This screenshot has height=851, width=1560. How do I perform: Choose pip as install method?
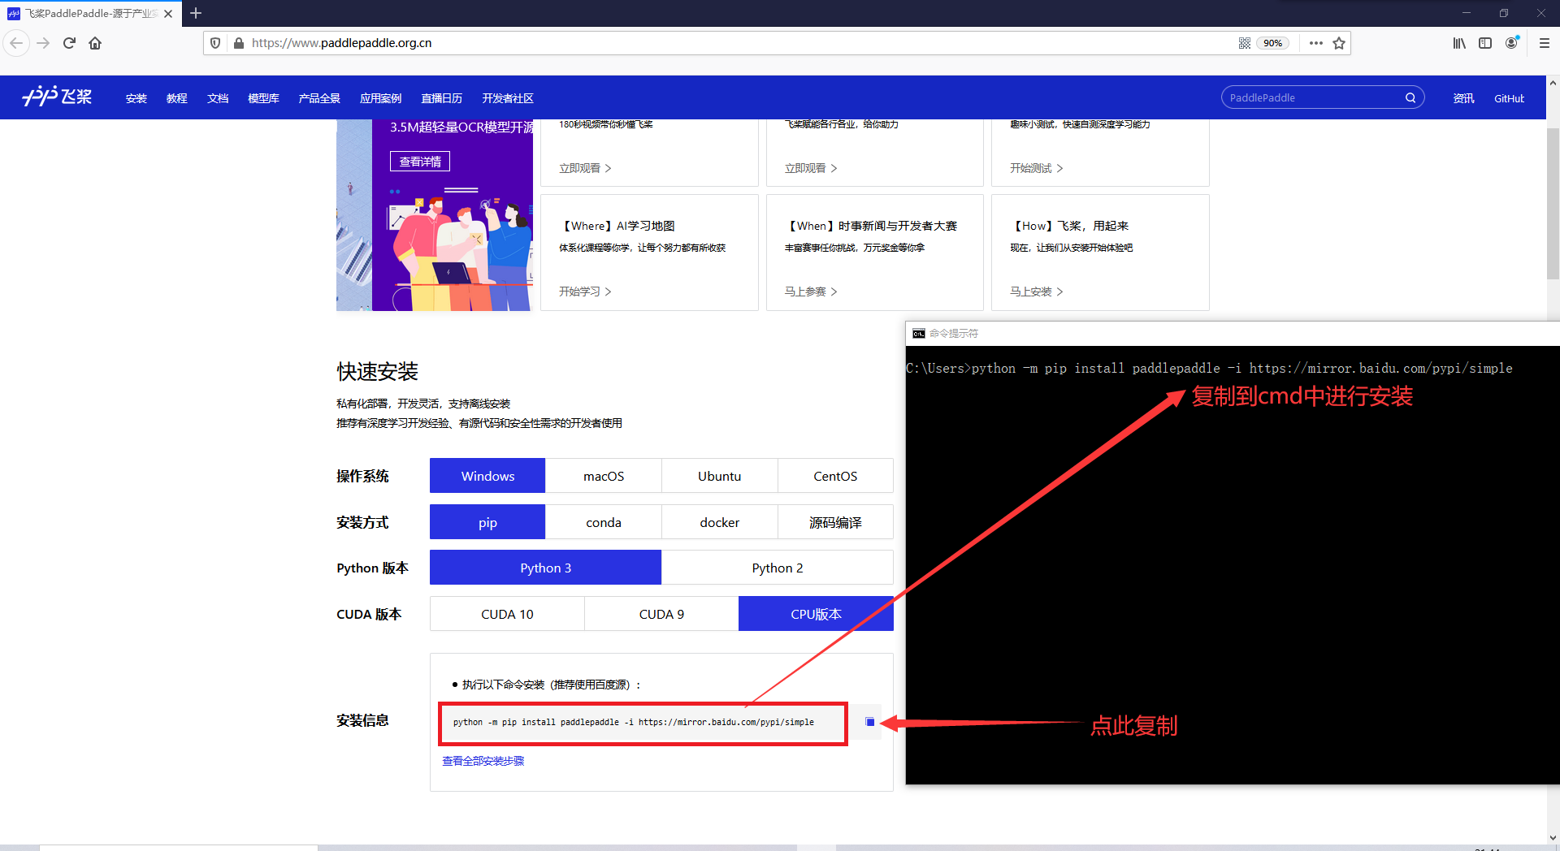(x=487, y=522)
